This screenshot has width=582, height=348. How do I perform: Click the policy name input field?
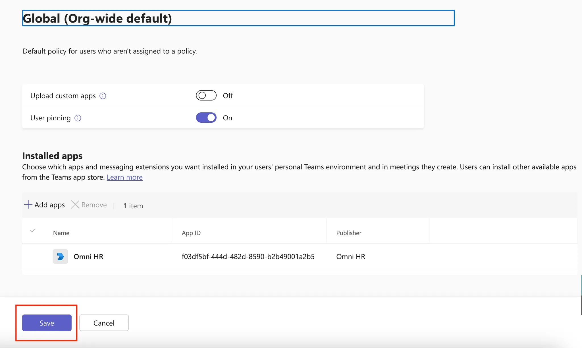pos(238,18)
